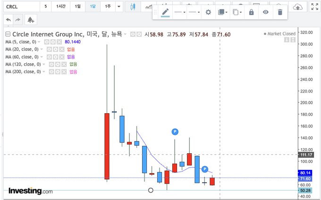Click the up-down arrow pane button
Viewport: 321px width, 200px height.
tap(293, 40)
